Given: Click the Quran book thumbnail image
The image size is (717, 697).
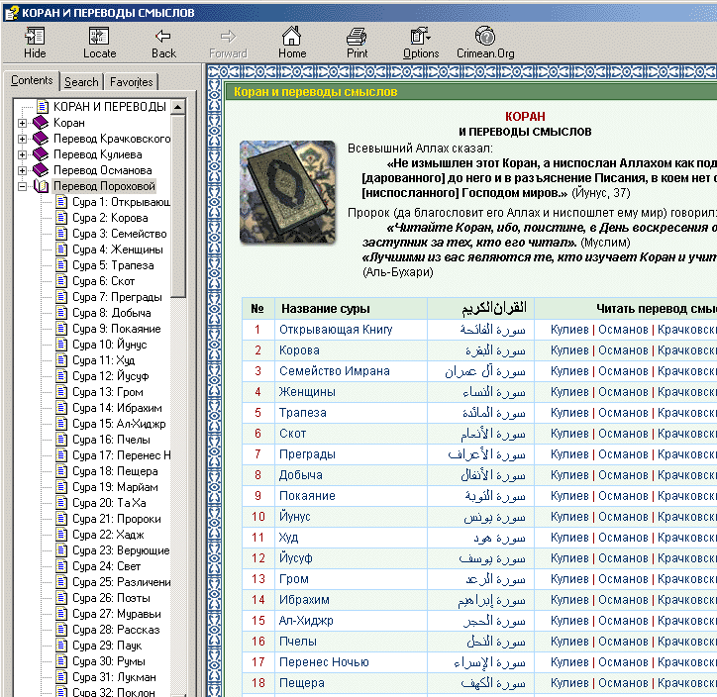Looking at the screenshot, I should pyautogui.click(x=287, y=192).
